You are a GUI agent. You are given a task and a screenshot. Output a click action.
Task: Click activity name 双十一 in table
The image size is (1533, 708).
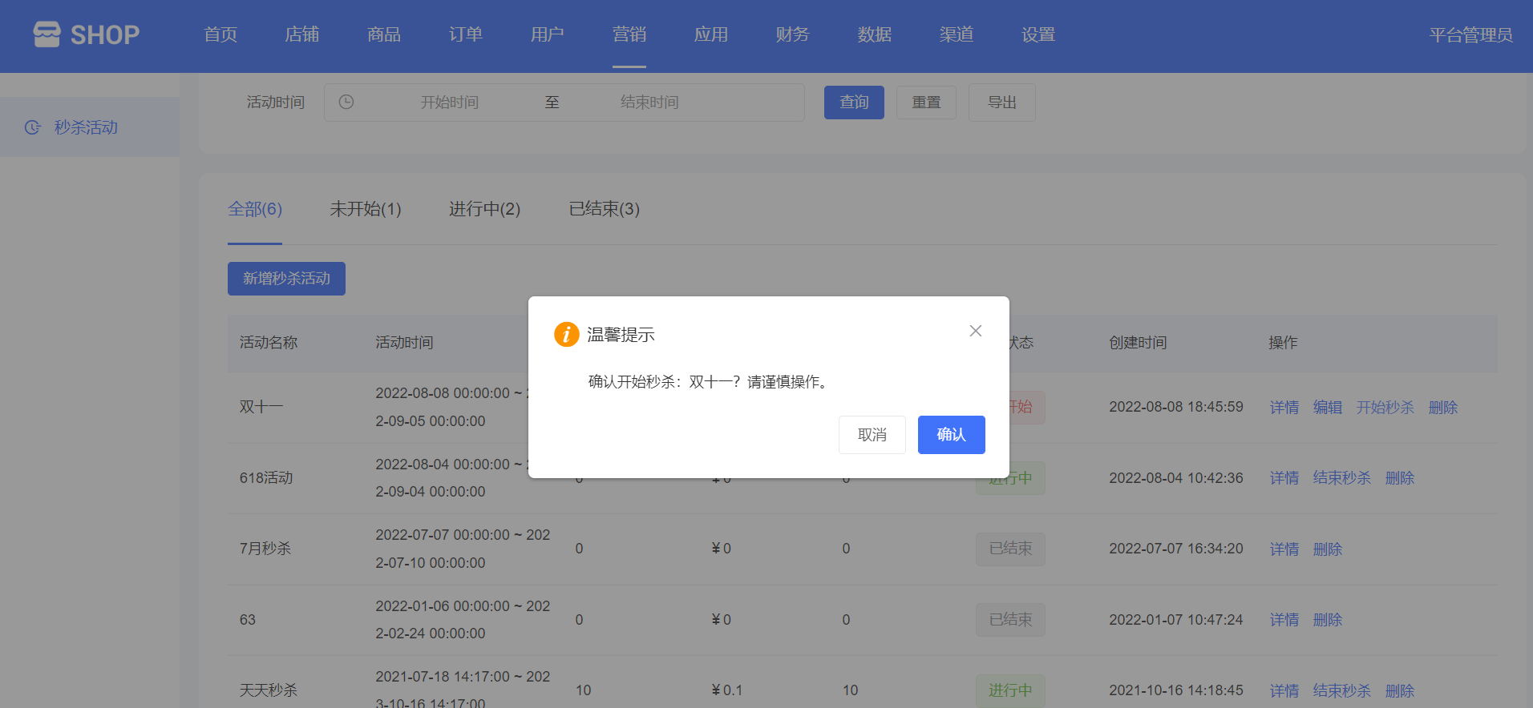point(261,407)
